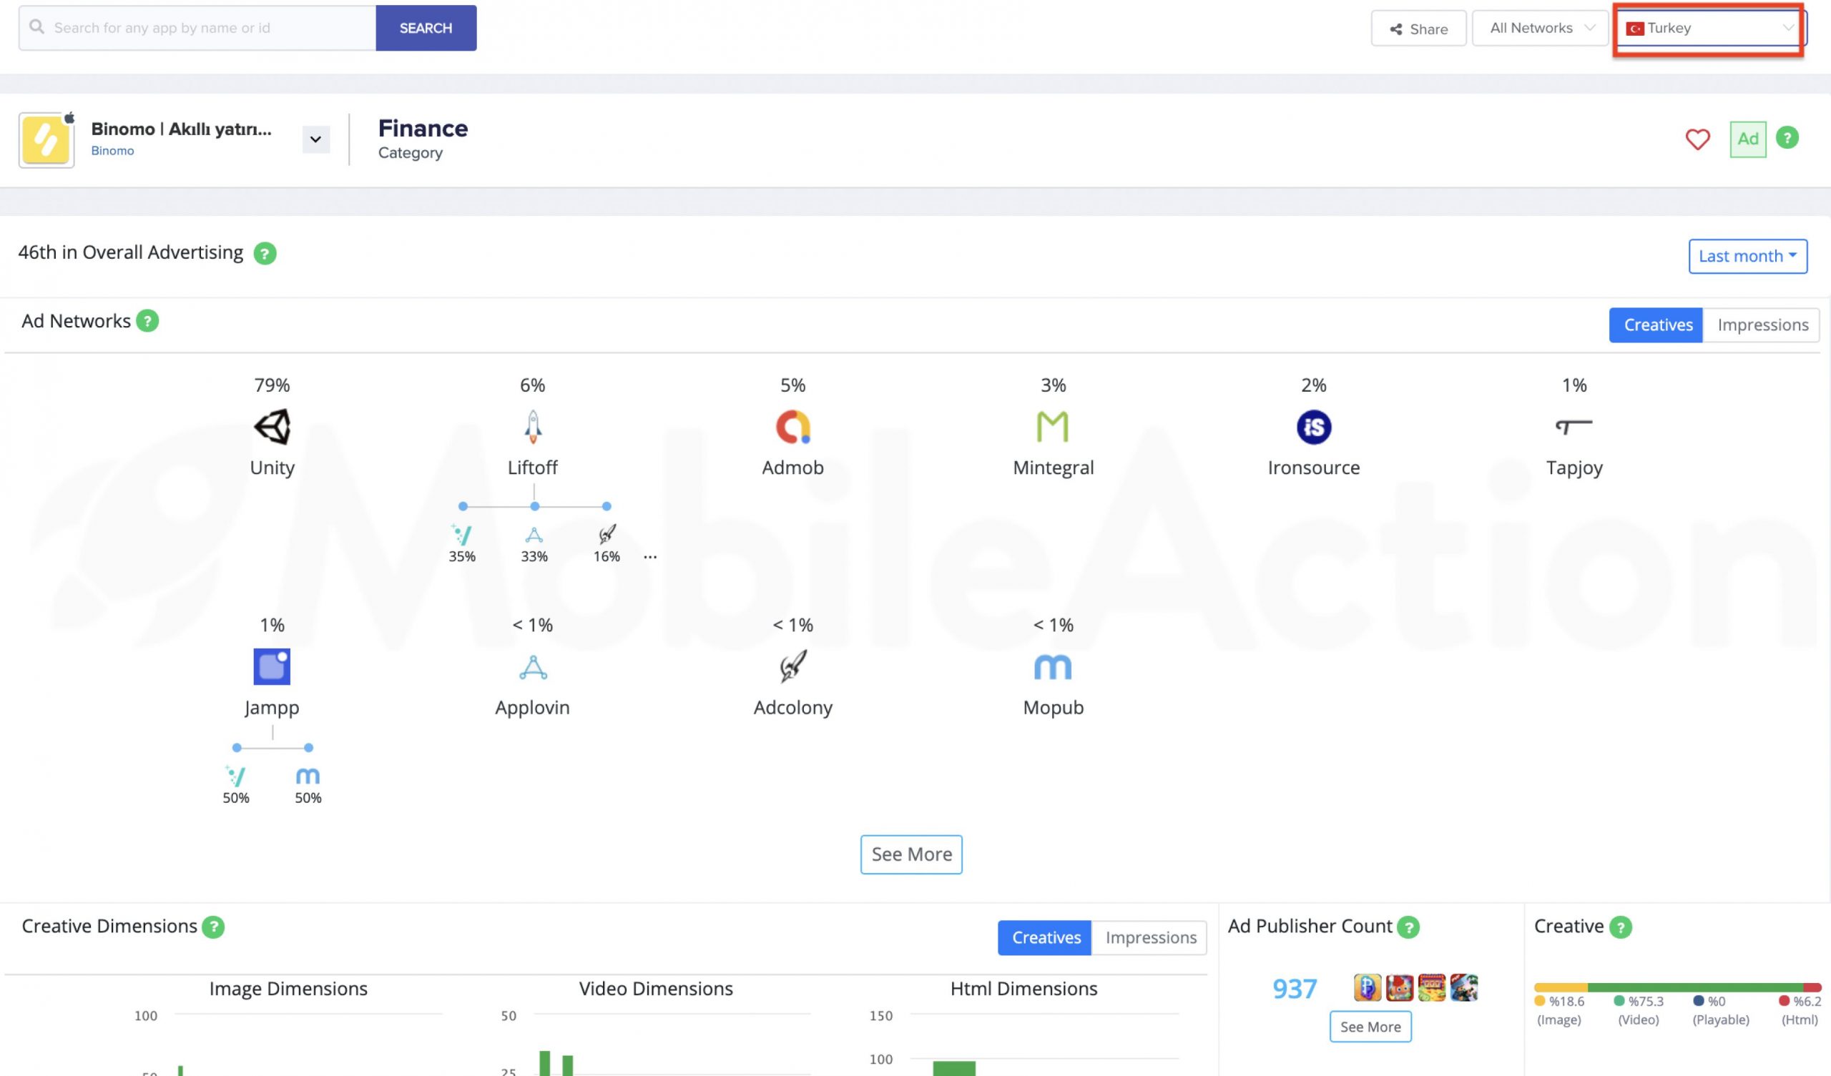This screenshot has height=1076, width=1831.
Task: Click the yellow Image legend dot
Action: pyautogui.click(x=1540, y=1000)
